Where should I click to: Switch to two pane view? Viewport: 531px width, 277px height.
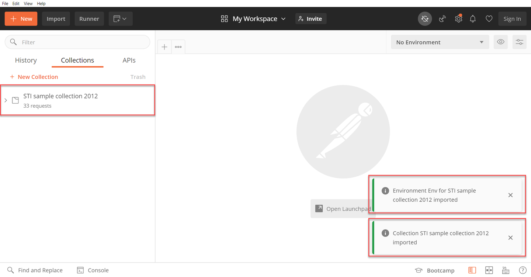point(489,270)
